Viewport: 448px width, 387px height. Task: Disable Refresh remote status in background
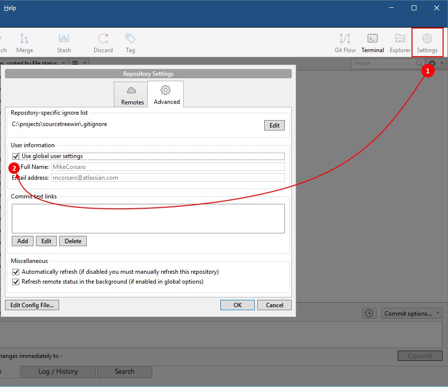16,282
